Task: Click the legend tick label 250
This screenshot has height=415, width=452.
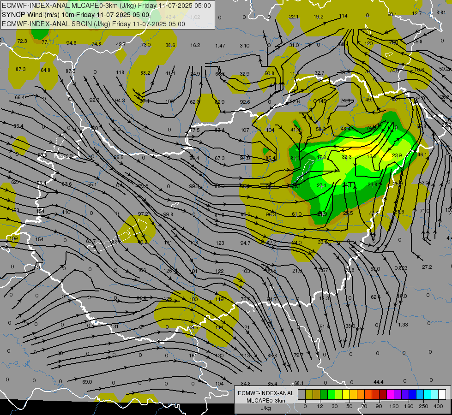Action: tap(423, 406)
